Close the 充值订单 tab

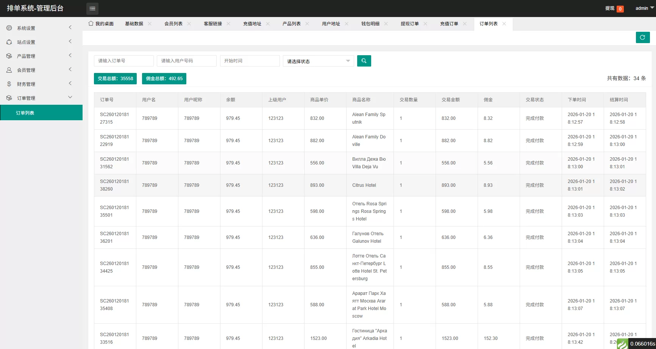(x=465, y=24)
